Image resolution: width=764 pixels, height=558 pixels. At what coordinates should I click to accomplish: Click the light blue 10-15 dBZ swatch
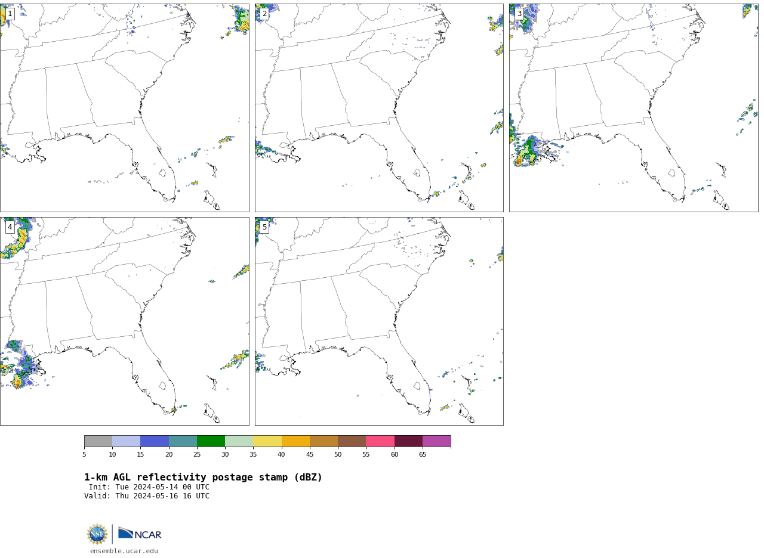(x=126, y=441)
